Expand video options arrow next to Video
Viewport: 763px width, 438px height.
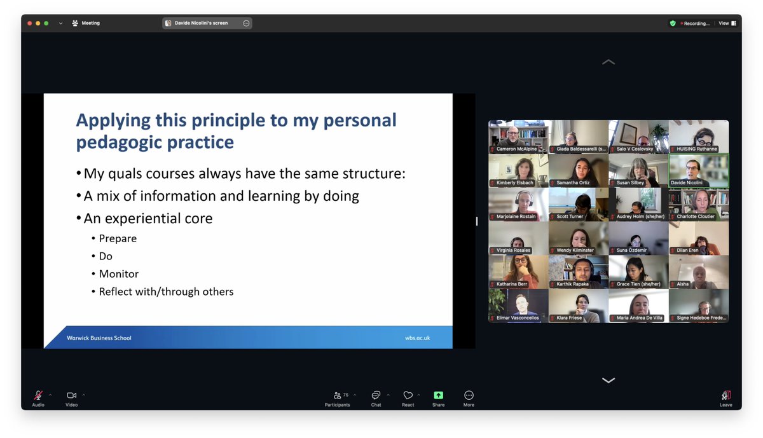point(83,395)
